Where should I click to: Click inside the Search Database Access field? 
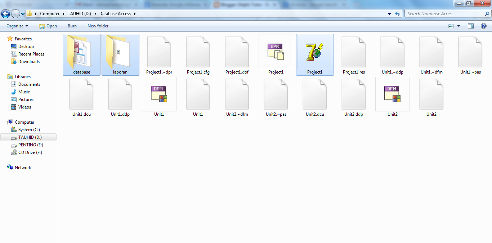[x=443, y=13]
